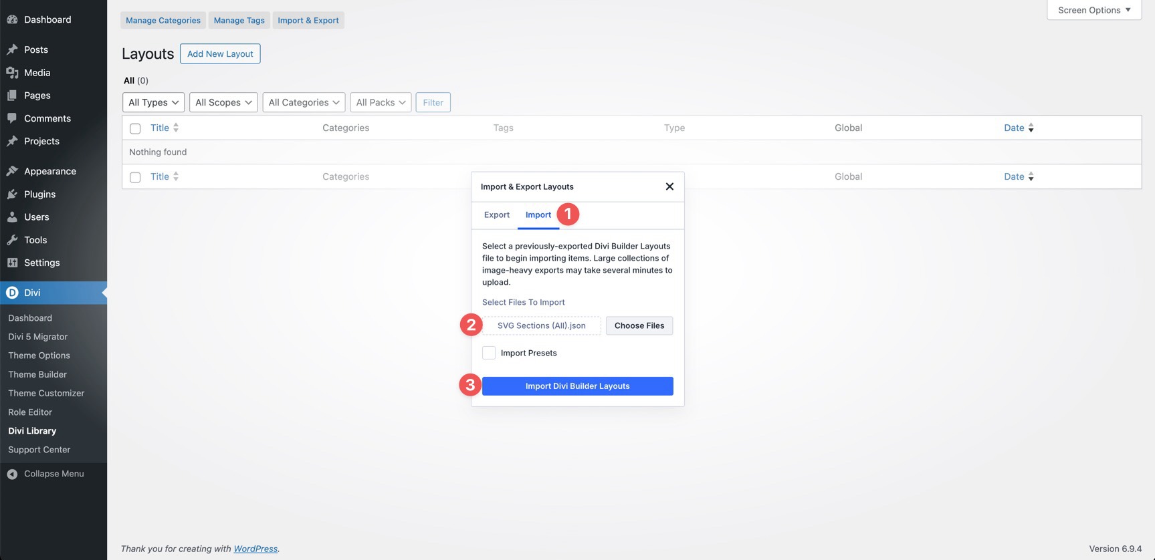Click the Users person icon

pos(12,217)
